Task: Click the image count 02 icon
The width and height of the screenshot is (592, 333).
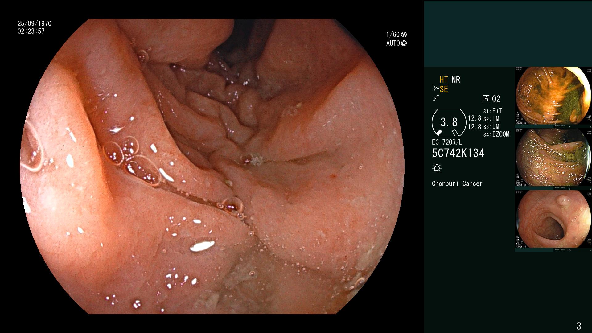Action: [x=486, y=99]
